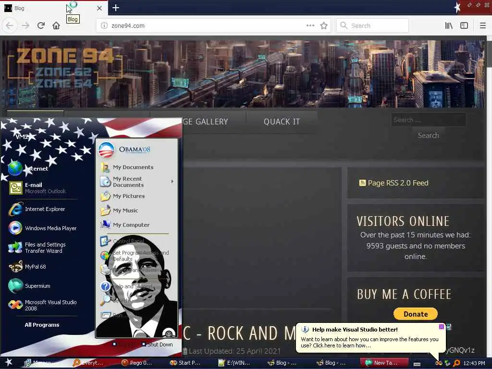Switch to Pego taskbar button
This screenshot has height=369, width=492.
point(137,363)
